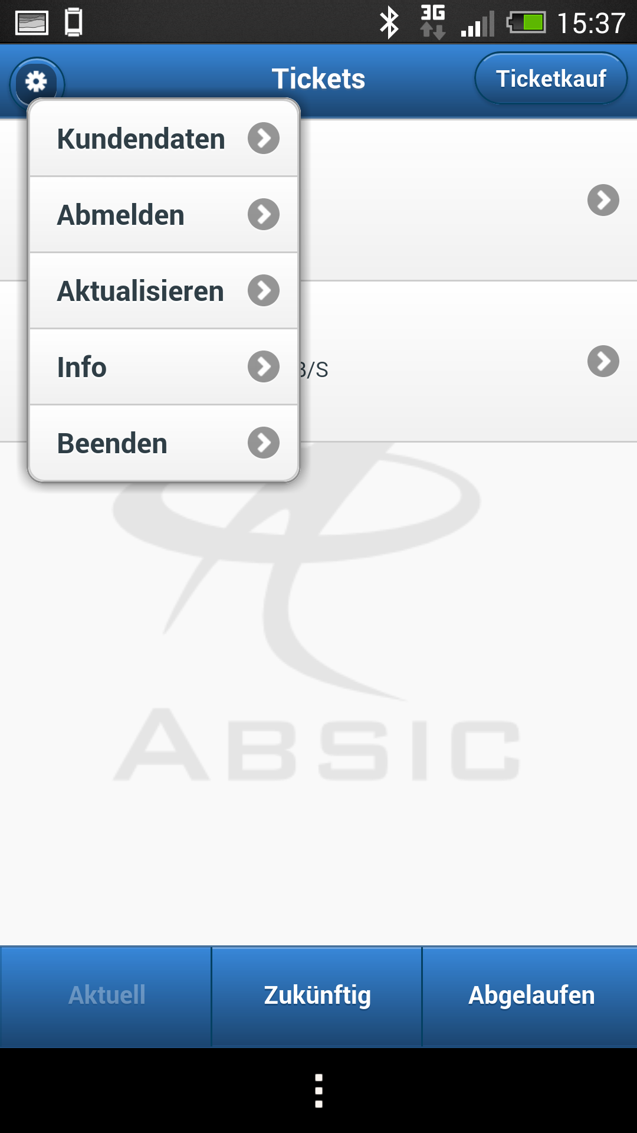
Task: Click the chevron icon next to Abmelden
Action: (263, 214)
